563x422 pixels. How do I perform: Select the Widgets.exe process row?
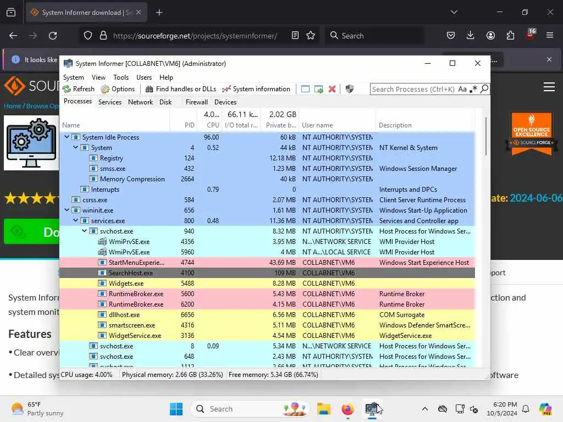pyautogui.click(x=267, y=283)
